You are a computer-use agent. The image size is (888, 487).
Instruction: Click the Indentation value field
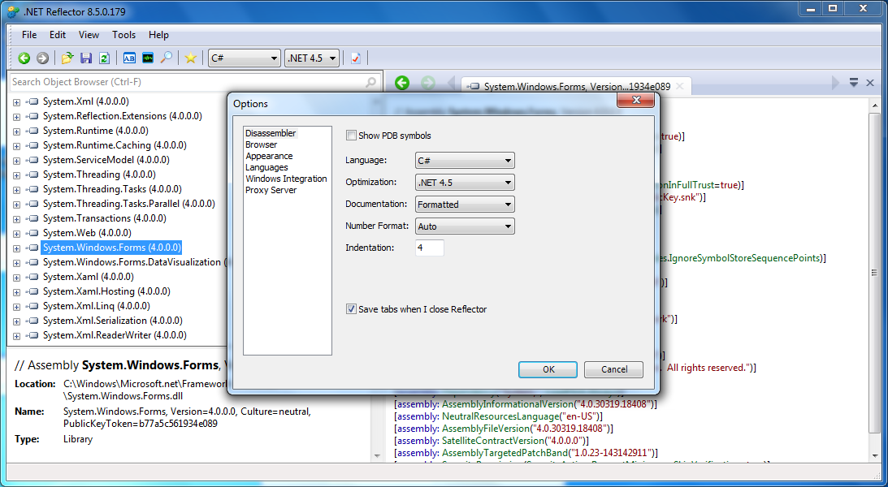tap(429, 248)
